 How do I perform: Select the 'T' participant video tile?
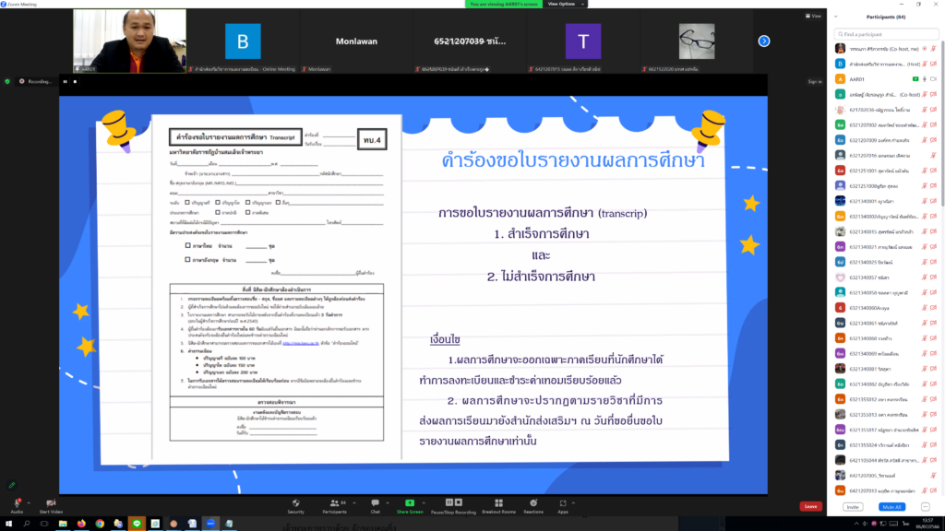pyautogui.click(x=583, y=41)
